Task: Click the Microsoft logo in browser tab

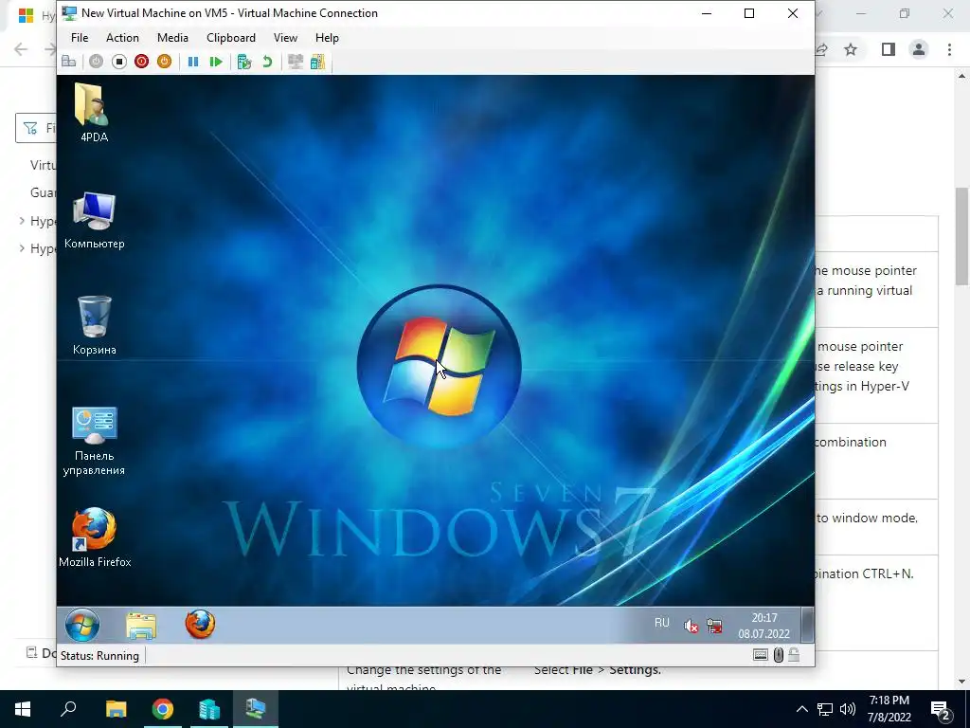Action: pyautogui.click(x=26, y=16)
